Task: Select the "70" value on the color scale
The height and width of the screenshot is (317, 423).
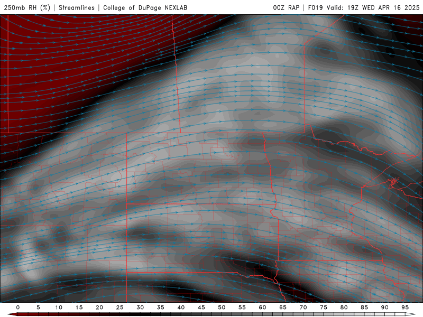Action: point(303,307)
